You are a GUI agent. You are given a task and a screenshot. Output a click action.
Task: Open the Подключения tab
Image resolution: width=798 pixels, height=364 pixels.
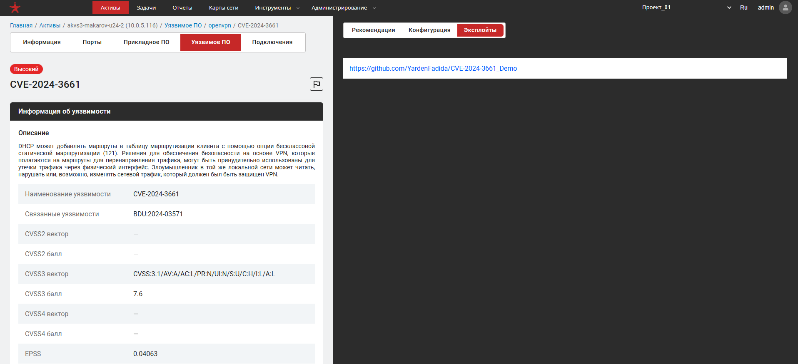click(x=272, y=42)
